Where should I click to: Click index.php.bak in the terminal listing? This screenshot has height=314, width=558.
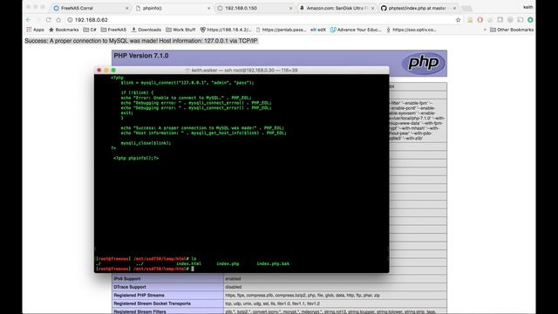coord(273,263)
